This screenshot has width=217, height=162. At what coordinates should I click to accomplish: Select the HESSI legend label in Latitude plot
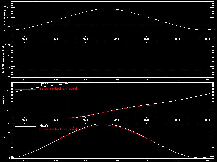tap(44, 125)
